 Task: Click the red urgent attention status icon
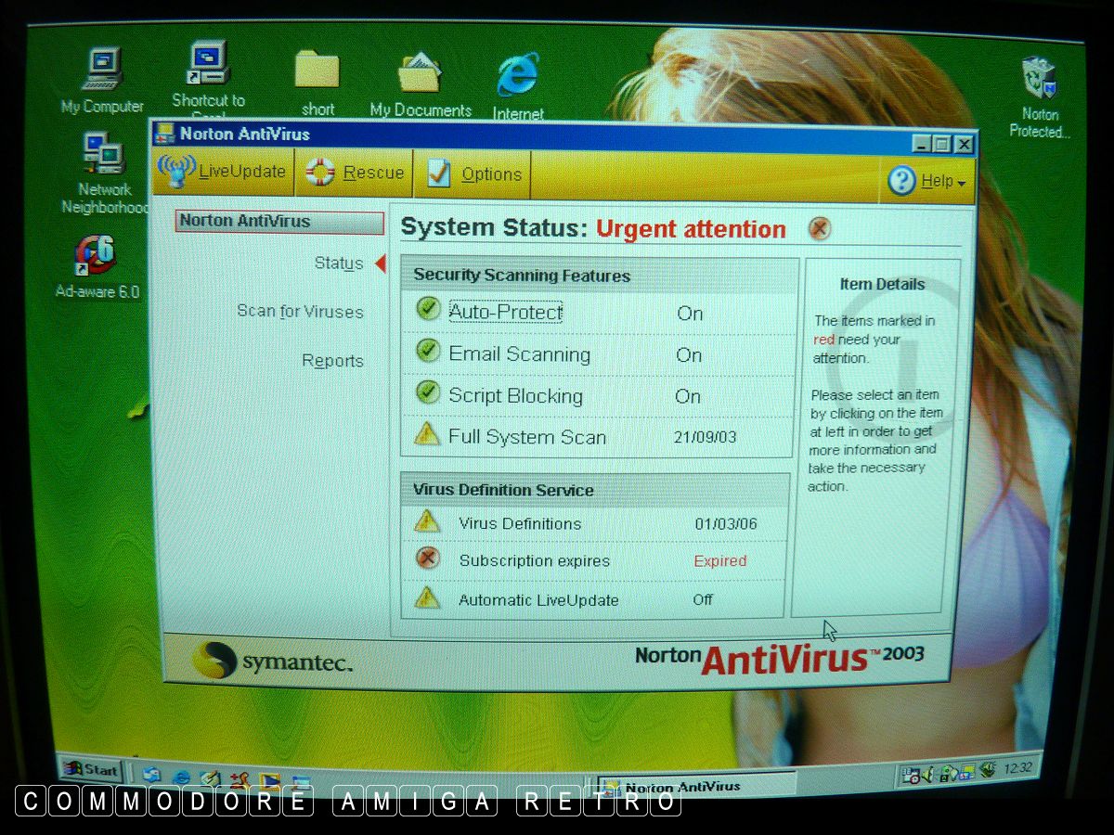[819, 228]
